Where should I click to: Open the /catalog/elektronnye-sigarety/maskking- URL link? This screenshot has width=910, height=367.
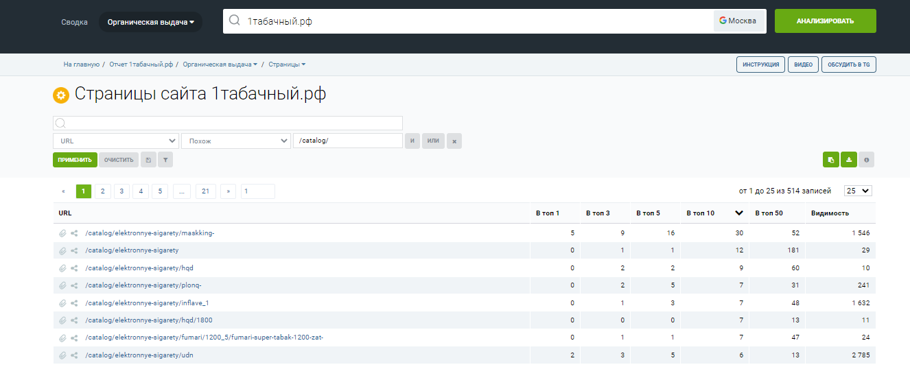click(x=150, y=233)
